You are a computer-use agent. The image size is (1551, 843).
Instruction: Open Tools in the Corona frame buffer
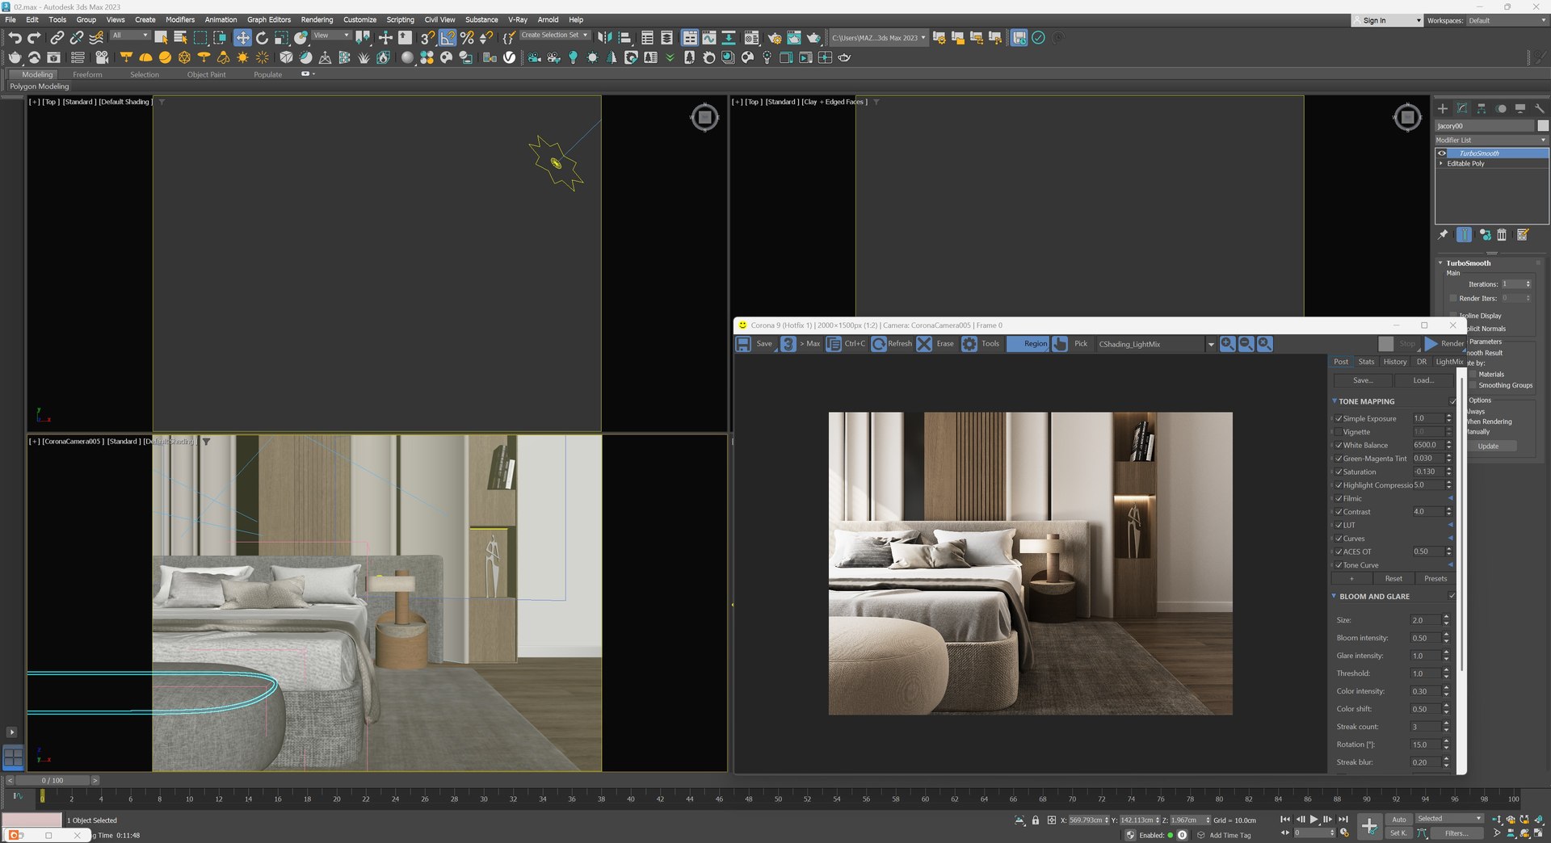980,344
